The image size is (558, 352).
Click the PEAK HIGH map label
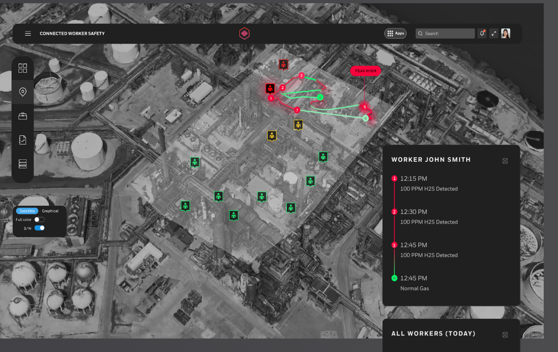pos(365,71)
